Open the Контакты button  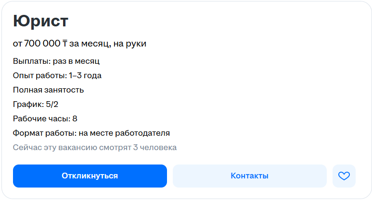click(x=250, y=176)
